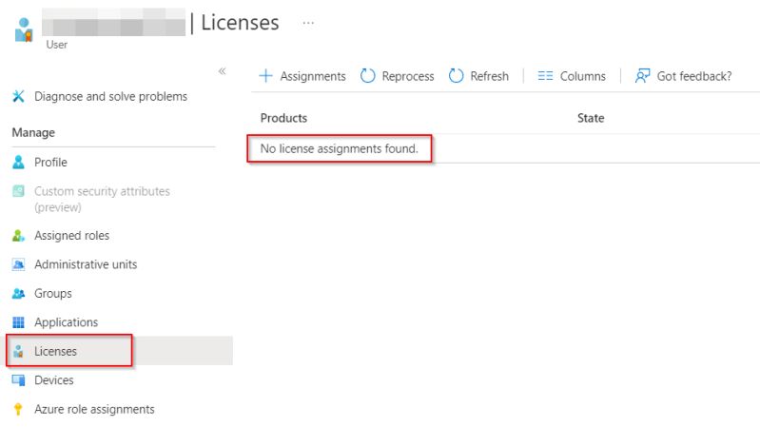Image resolution: width=760 pixels, height=427 pixels.
Task: Click the Columns list icon
Action: coord(545,76)
